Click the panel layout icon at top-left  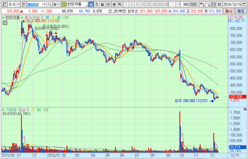click(x=3, y=4)
